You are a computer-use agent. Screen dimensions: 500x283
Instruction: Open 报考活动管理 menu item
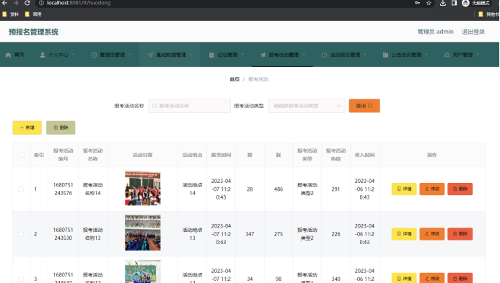tap(283, 55)
